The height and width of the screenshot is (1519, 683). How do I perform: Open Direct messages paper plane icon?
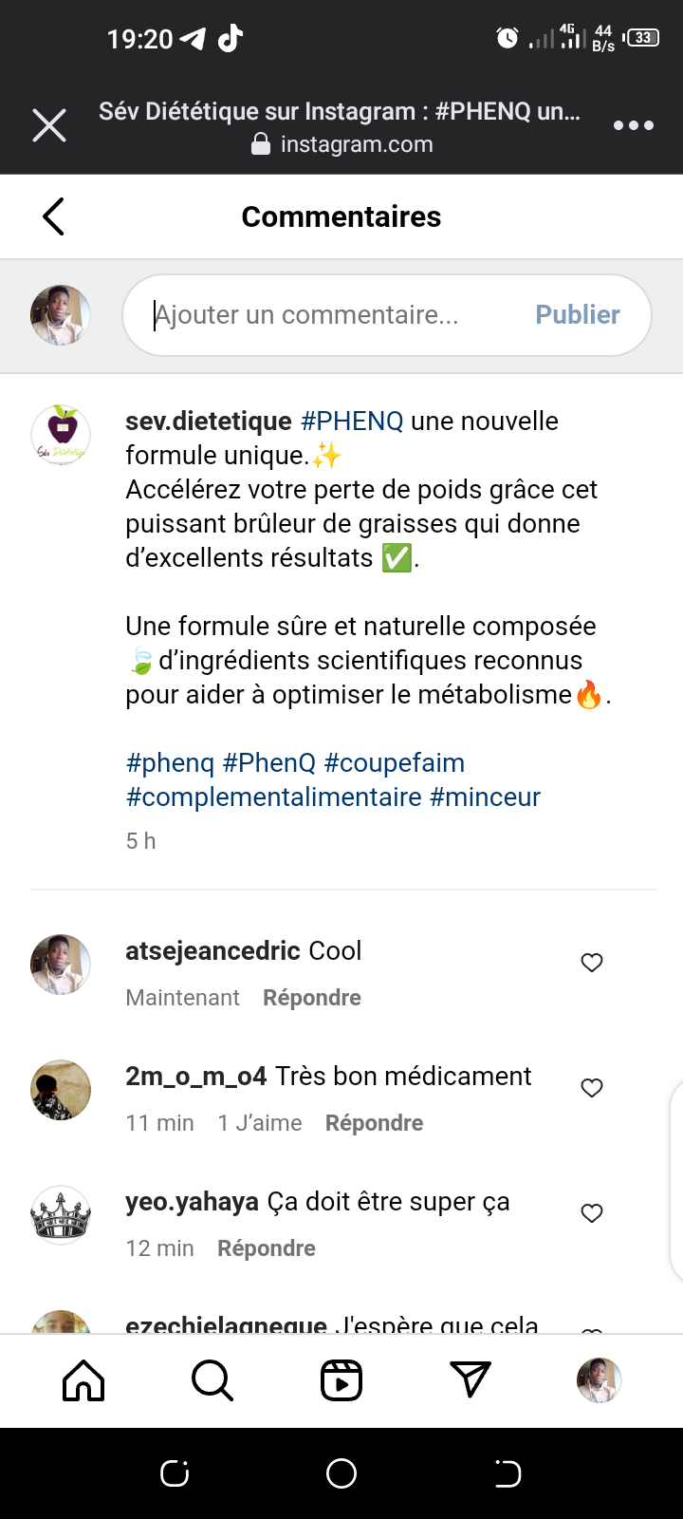tap(471, 1380)
